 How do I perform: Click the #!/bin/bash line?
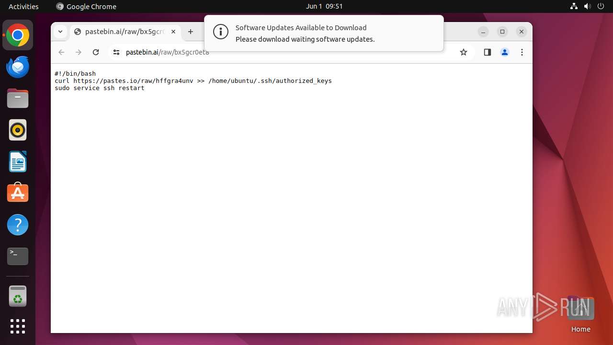point(75,73)
